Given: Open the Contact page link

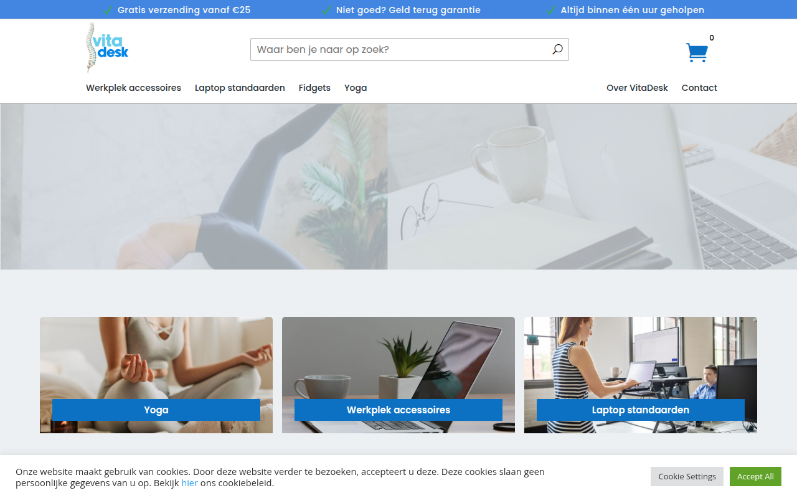Looking at the screenshot, I should point(699,88).
